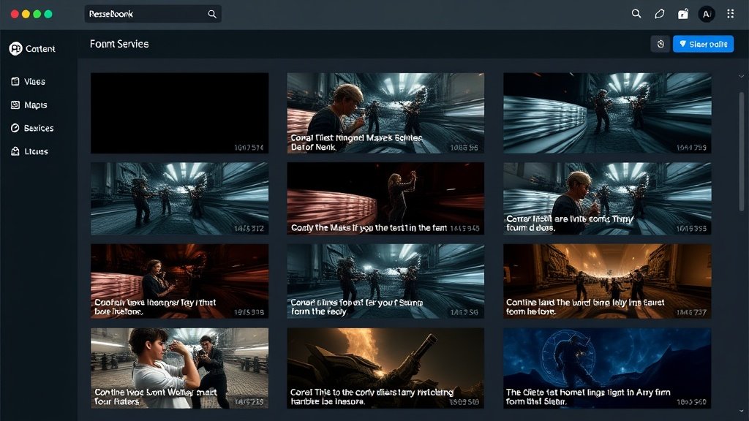Open the blank black video thumbnail
749x421 pixels.
[180, 113]
